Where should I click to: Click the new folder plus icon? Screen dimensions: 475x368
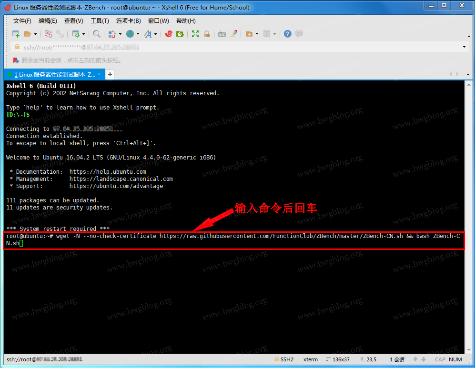[249, 34]
